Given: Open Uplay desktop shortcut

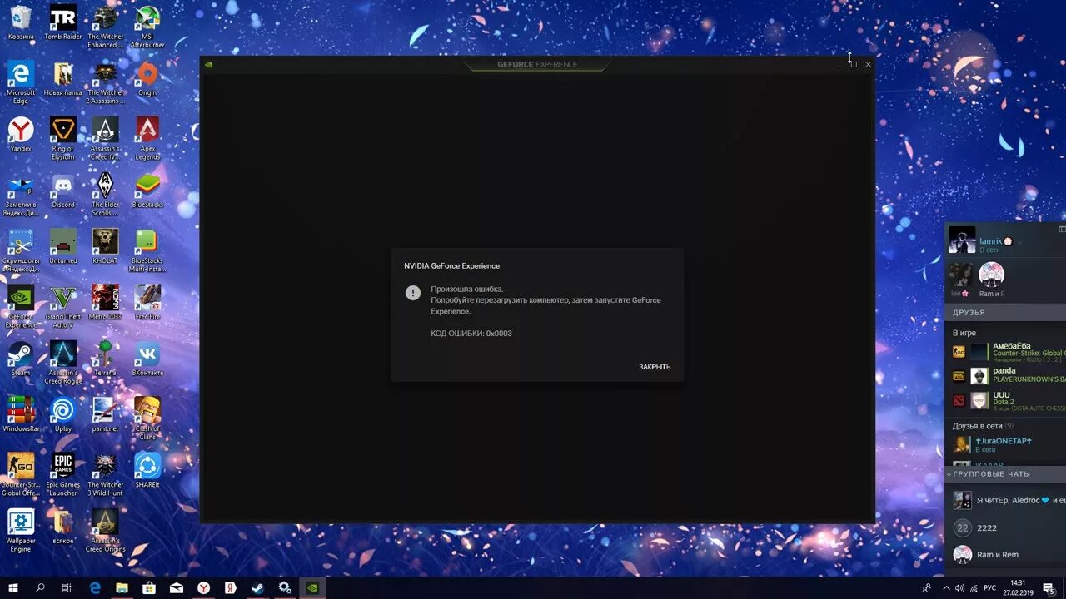Looking at the screenshot, I should 63,414.
